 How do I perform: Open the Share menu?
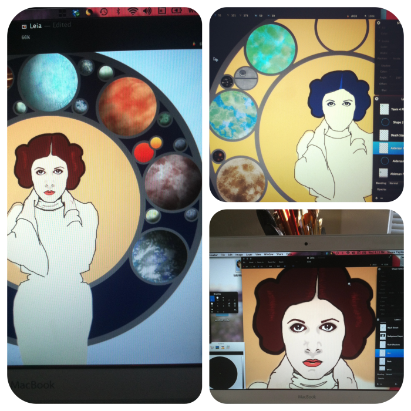pos(279,254)
